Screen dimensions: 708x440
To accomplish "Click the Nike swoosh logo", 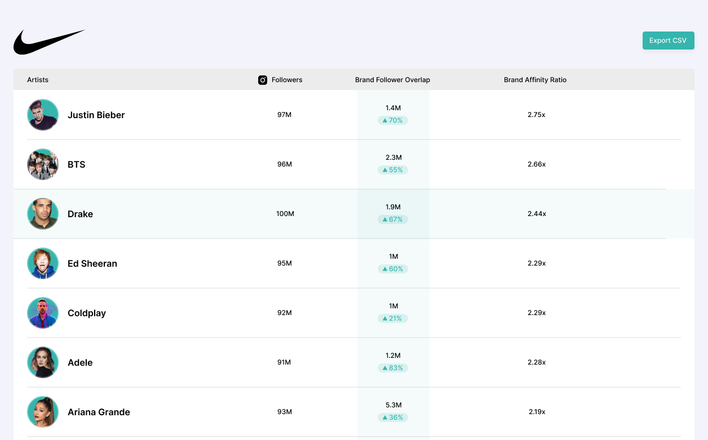I will tap(50, 42).
